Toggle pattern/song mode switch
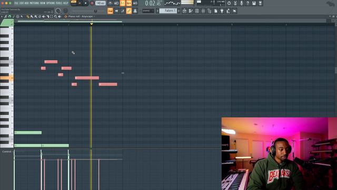This screenshot has width=337, height=190. click(74, 3)
